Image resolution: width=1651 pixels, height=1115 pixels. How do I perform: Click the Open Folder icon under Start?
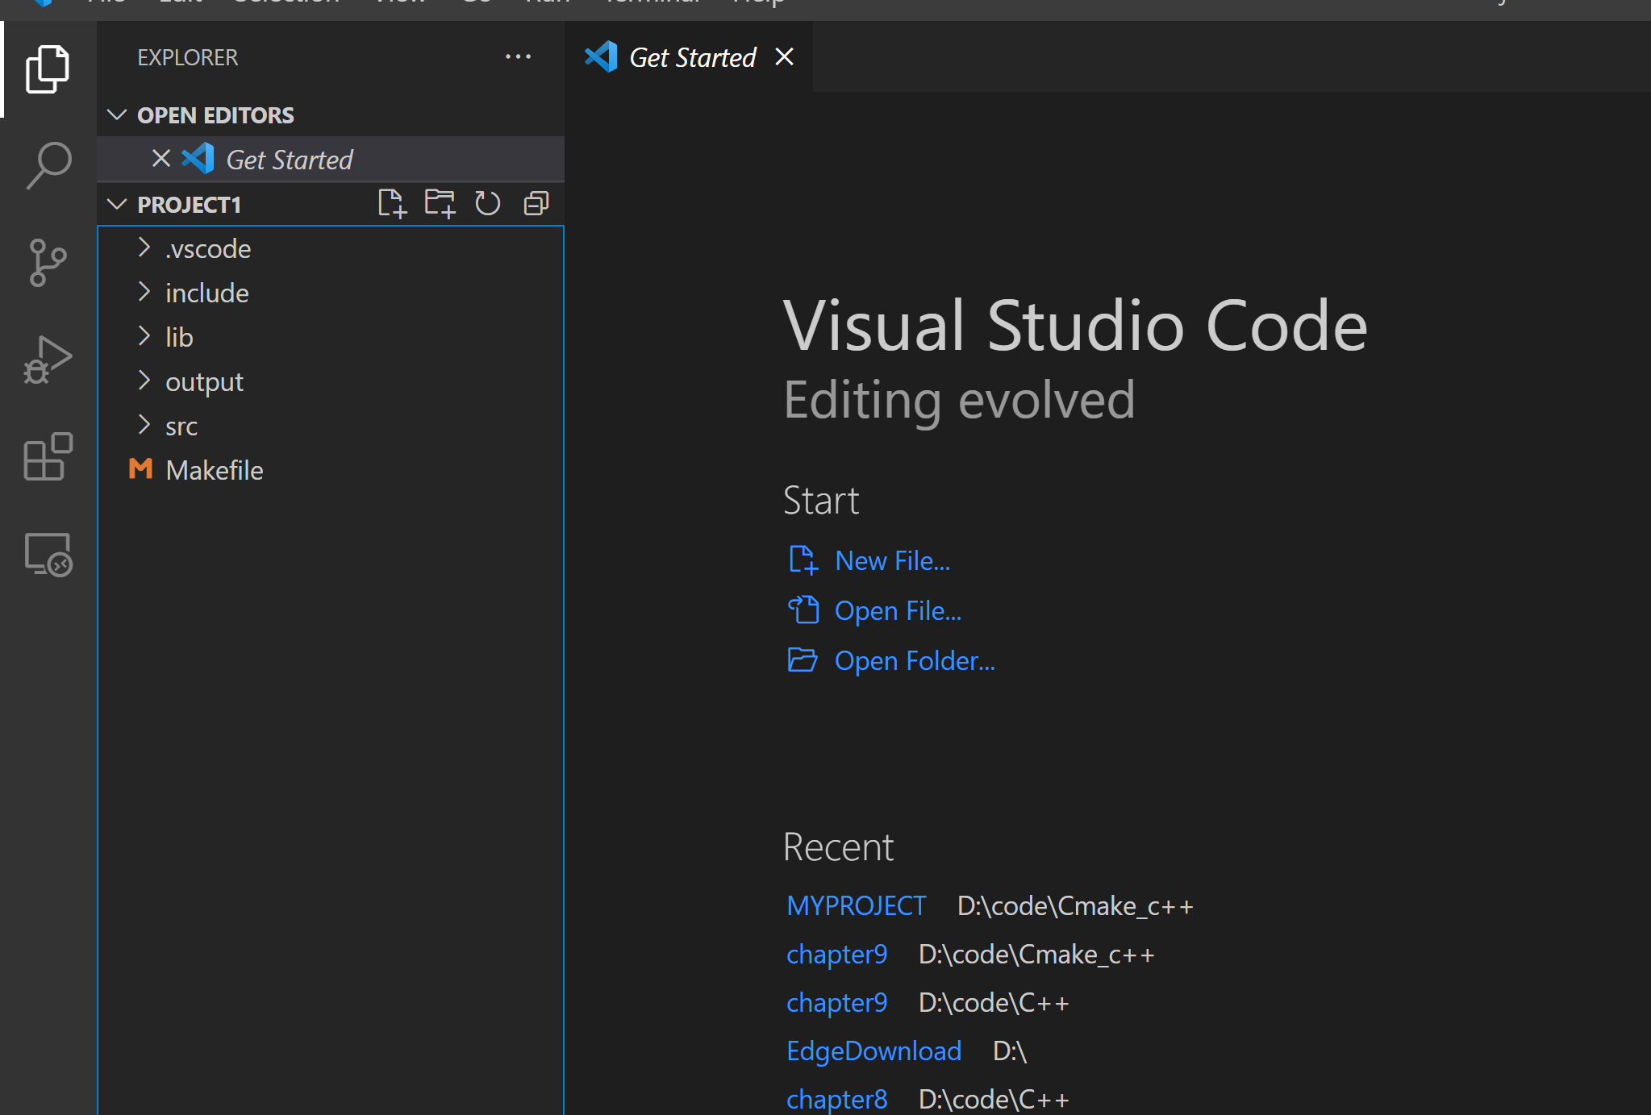point(803,659)
